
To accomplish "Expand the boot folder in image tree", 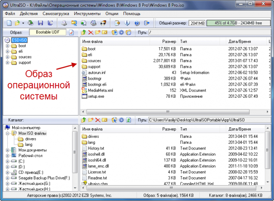I will pyautogui.click(x=8, y=46).
